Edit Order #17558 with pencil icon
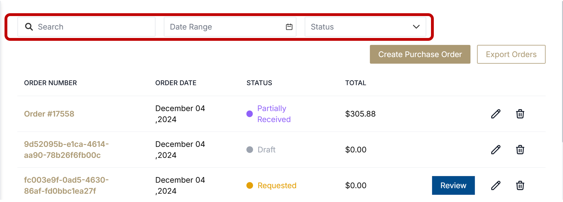Image resolution: width=563 pixels, height=202 pixels. coord(496,114)
